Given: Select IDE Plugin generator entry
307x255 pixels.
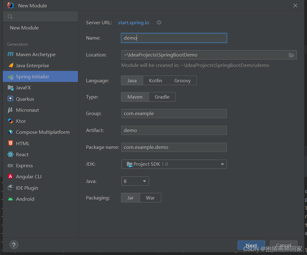Looking at the screenshot, I should (40, 188).
